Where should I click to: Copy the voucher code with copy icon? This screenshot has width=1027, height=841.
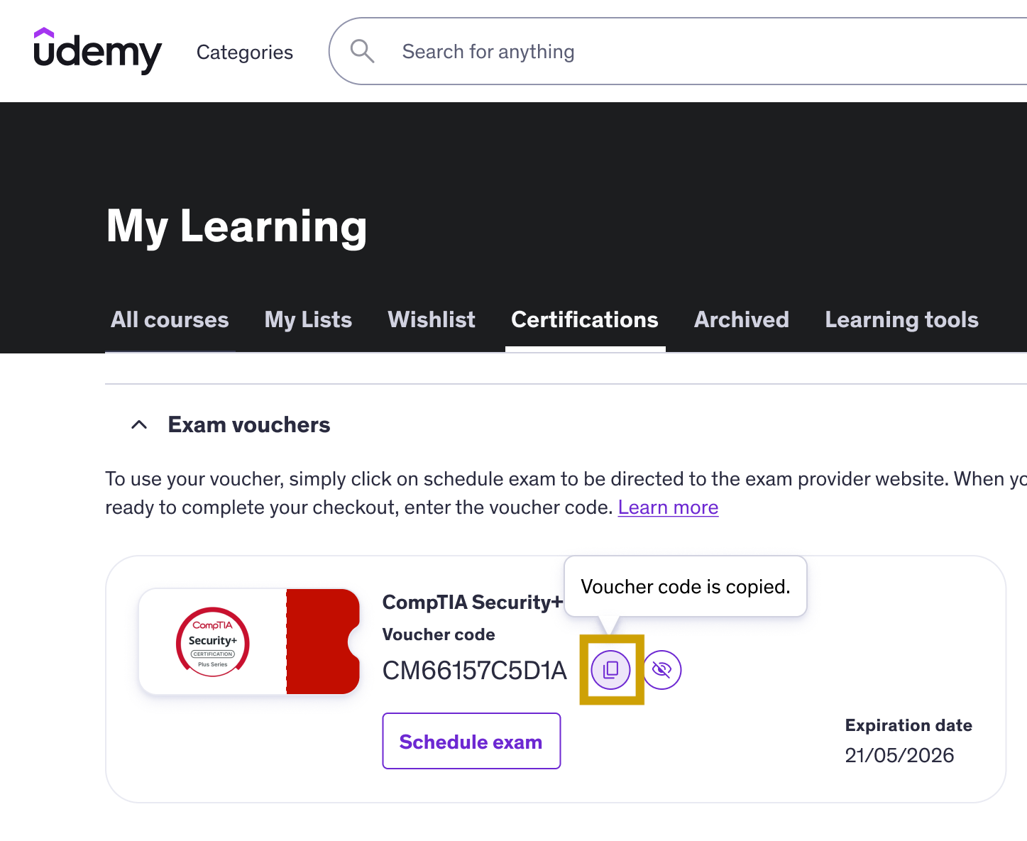point(611,669)
